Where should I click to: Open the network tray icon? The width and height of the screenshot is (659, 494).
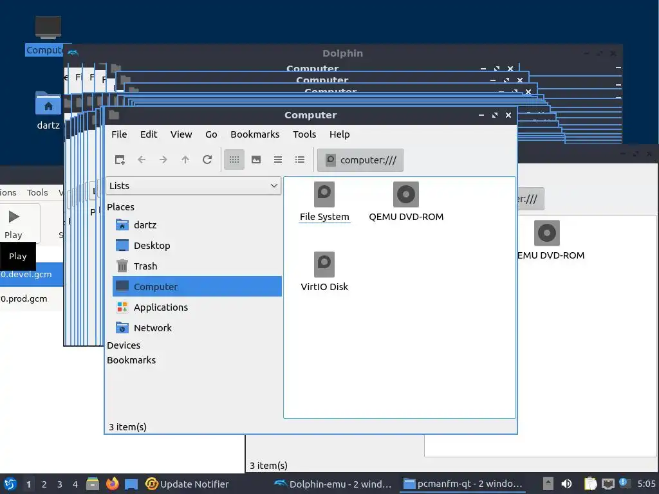coord(608,484)
